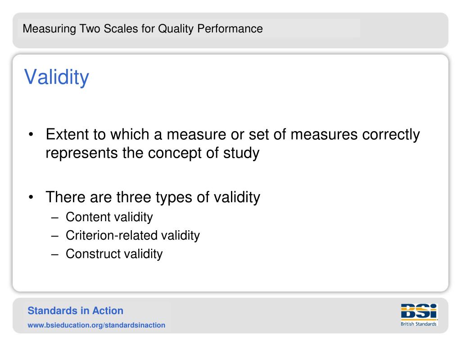Viewport: 461px width, 346px height.
Task: Click the word Quality in header bar
Action: tap(176, 29)
